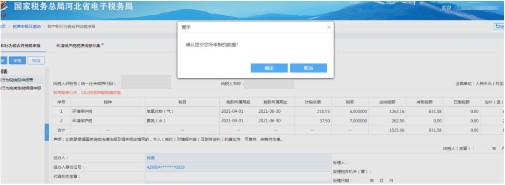Click breadcrumb item 财产和行为税合并纳税申报

click(x=71, y=27)
